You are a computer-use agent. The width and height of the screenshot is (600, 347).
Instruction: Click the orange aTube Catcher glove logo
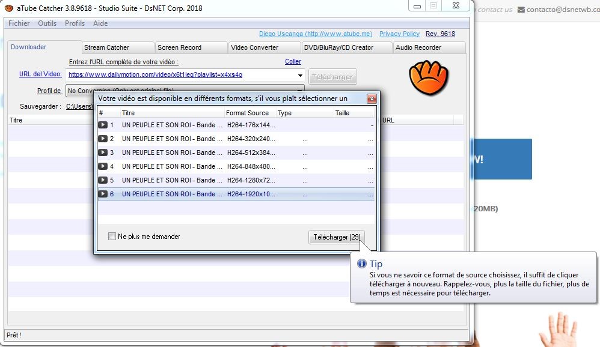(x=429, y=77)
